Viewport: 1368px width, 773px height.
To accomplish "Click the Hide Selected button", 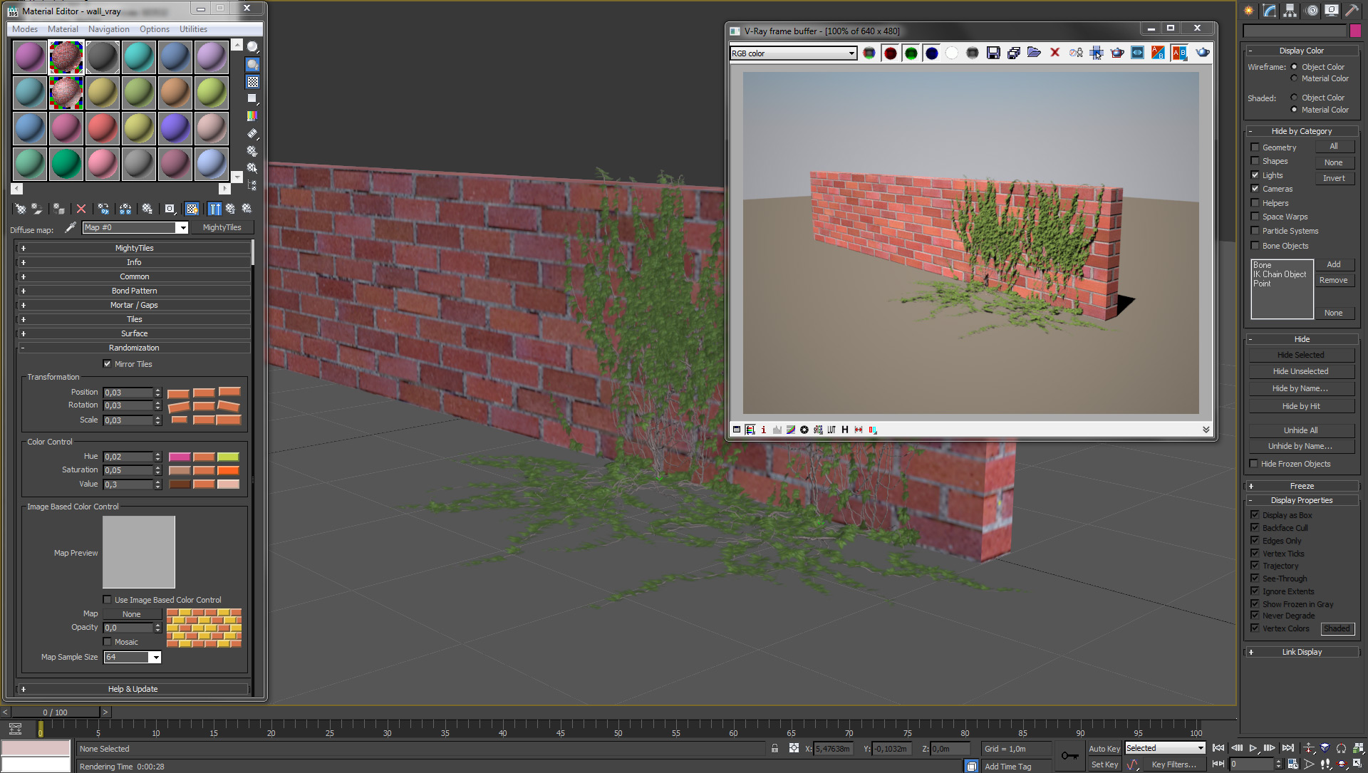I will click(1300, 355).
